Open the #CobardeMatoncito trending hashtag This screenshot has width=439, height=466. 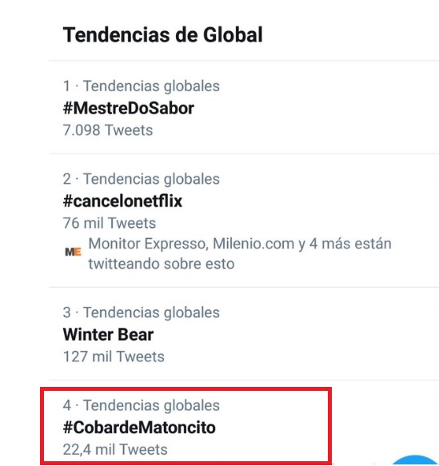(139, 428)
